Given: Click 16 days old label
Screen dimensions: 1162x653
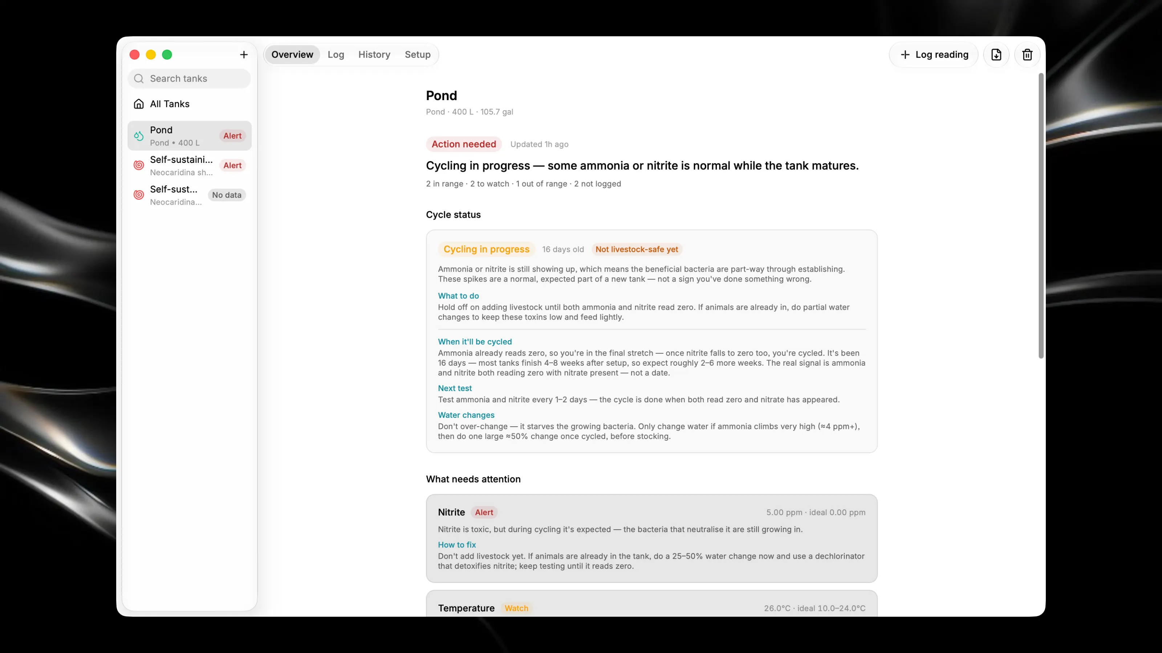Looking at the screenshot, I should (x=562, y=249).
